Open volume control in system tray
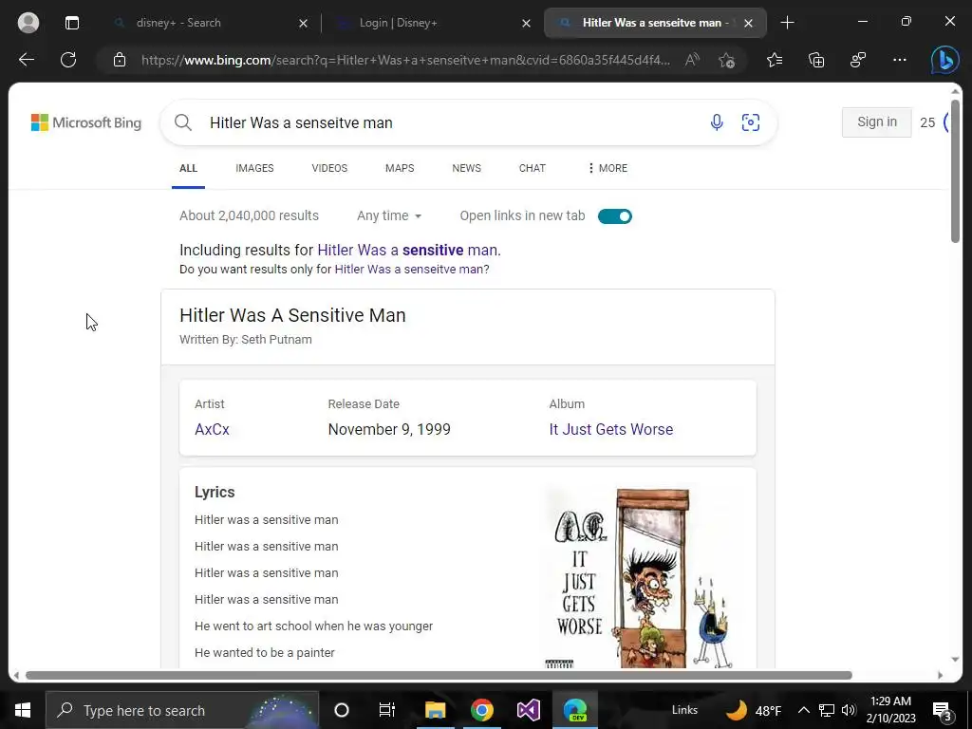 (850, 710)
